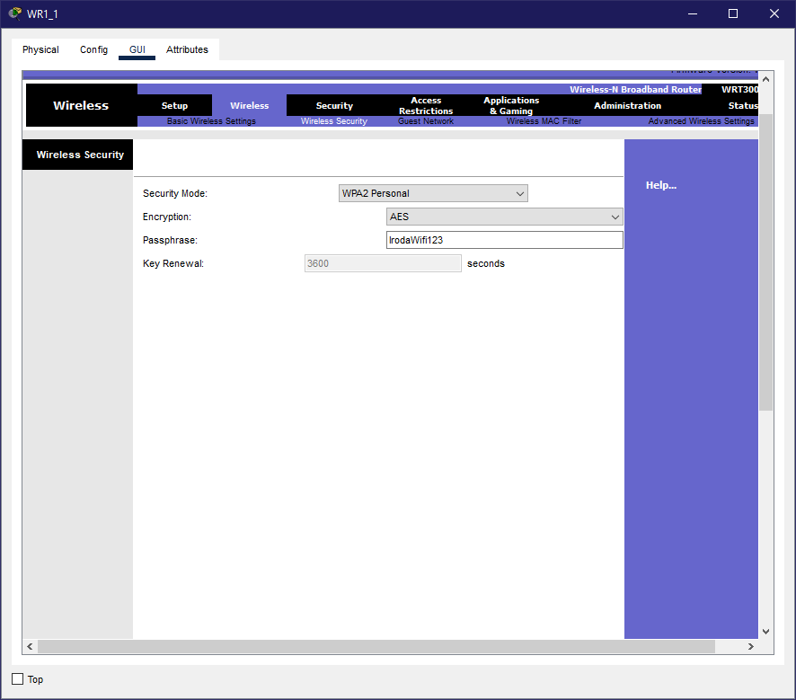Select Basic Wireless Settings sub-tab
The height and width of the screenshot is (700, 796).
point(211,121)
